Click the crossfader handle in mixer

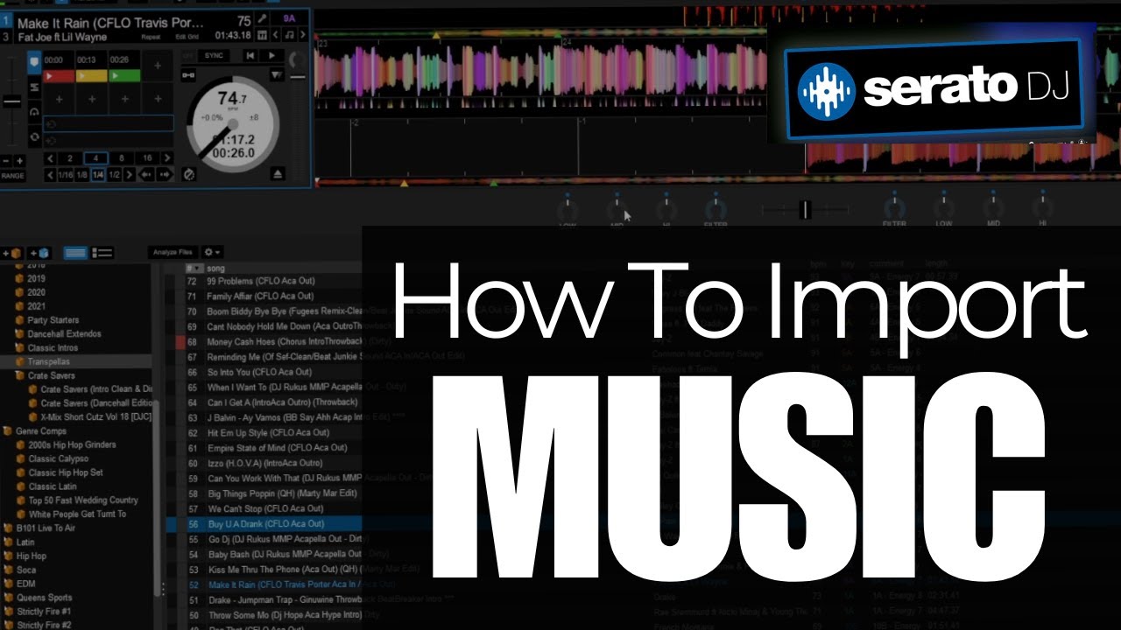point(805,210)
